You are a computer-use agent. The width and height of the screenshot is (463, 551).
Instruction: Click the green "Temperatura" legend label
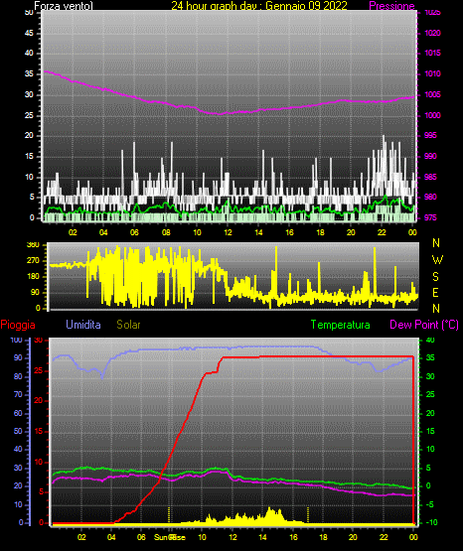[341, 325]
